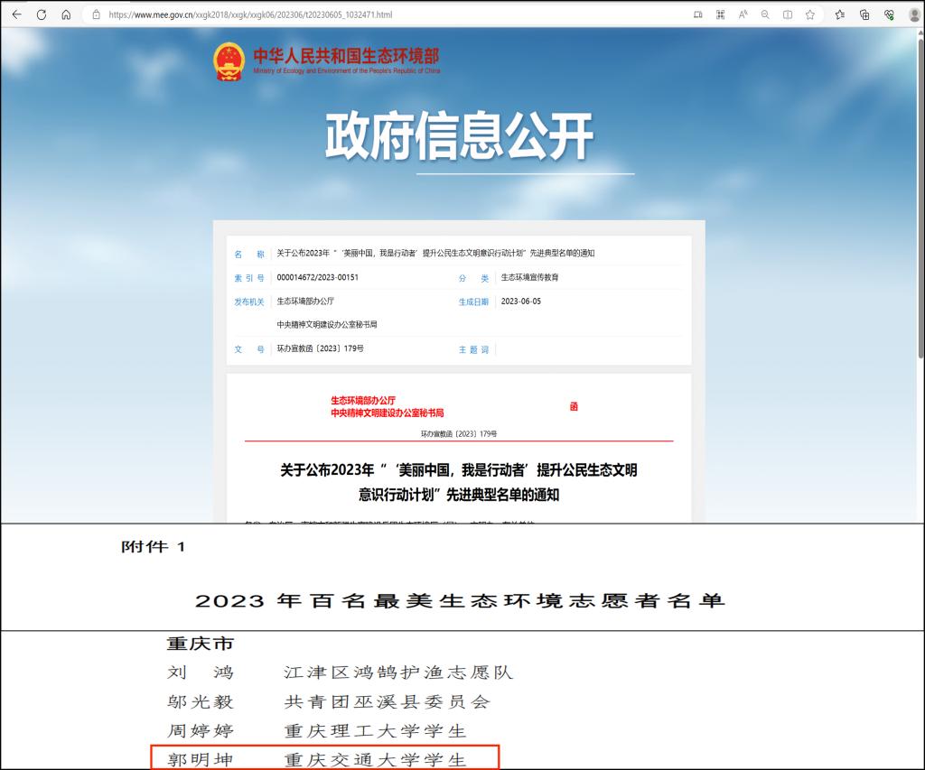
Task: Click the red 函 character
Action: click(x=574, y=406)
